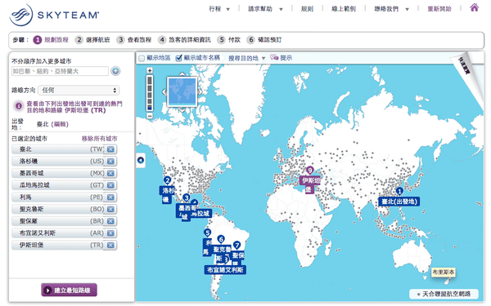491x306 pixels.
Task: Remove 聖保羅 (BR) from the city list
Action: pos(110,221)
